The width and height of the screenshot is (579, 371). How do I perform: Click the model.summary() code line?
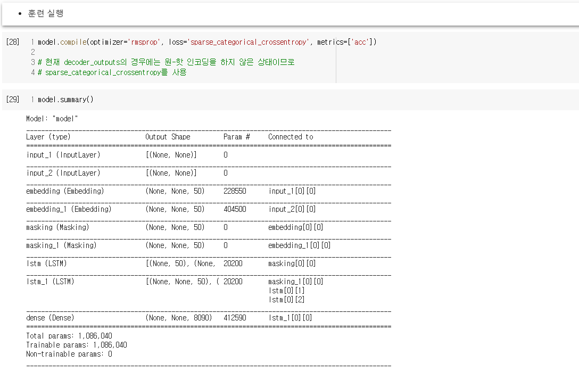point(66,100)
